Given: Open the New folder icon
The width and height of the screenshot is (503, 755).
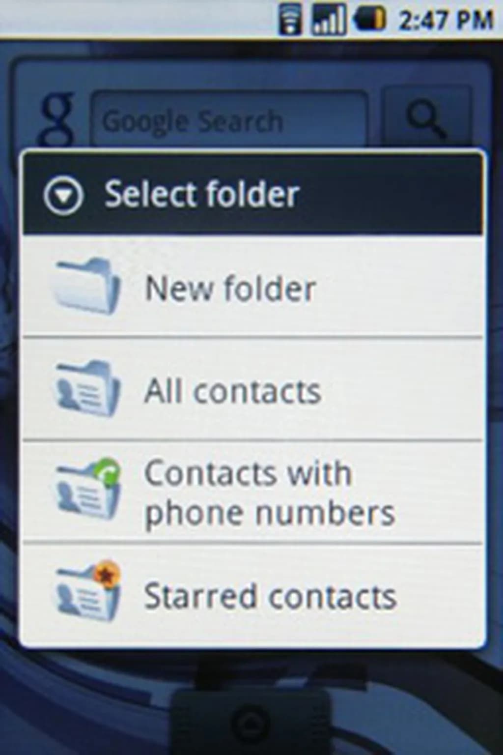Looking at the screenshot, I should pos(86,287).
